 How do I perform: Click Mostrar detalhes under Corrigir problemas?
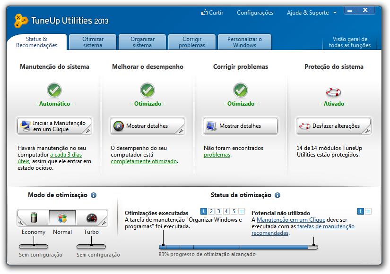241,126
